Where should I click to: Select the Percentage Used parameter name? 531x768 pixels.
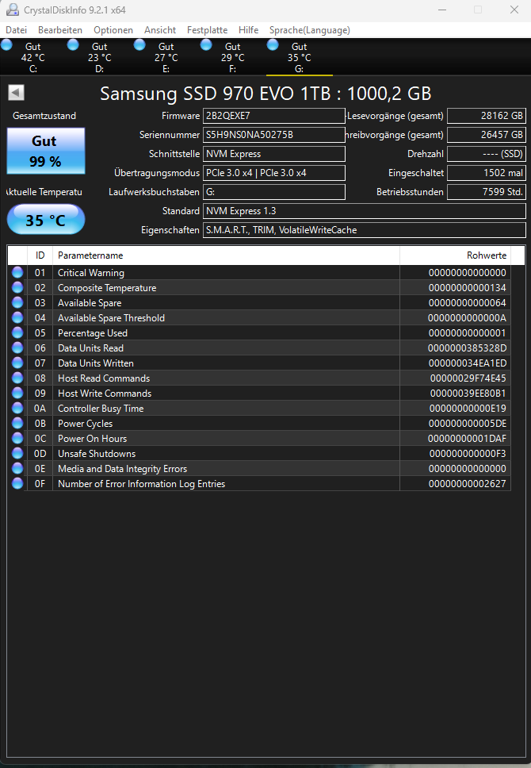pyautogui.click(x=93, y=332)
